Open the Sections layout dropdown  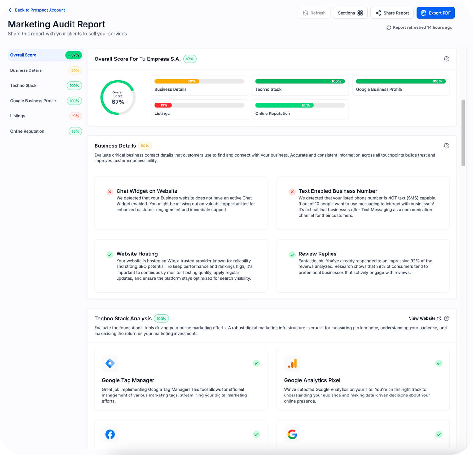(x=350, y=13)
